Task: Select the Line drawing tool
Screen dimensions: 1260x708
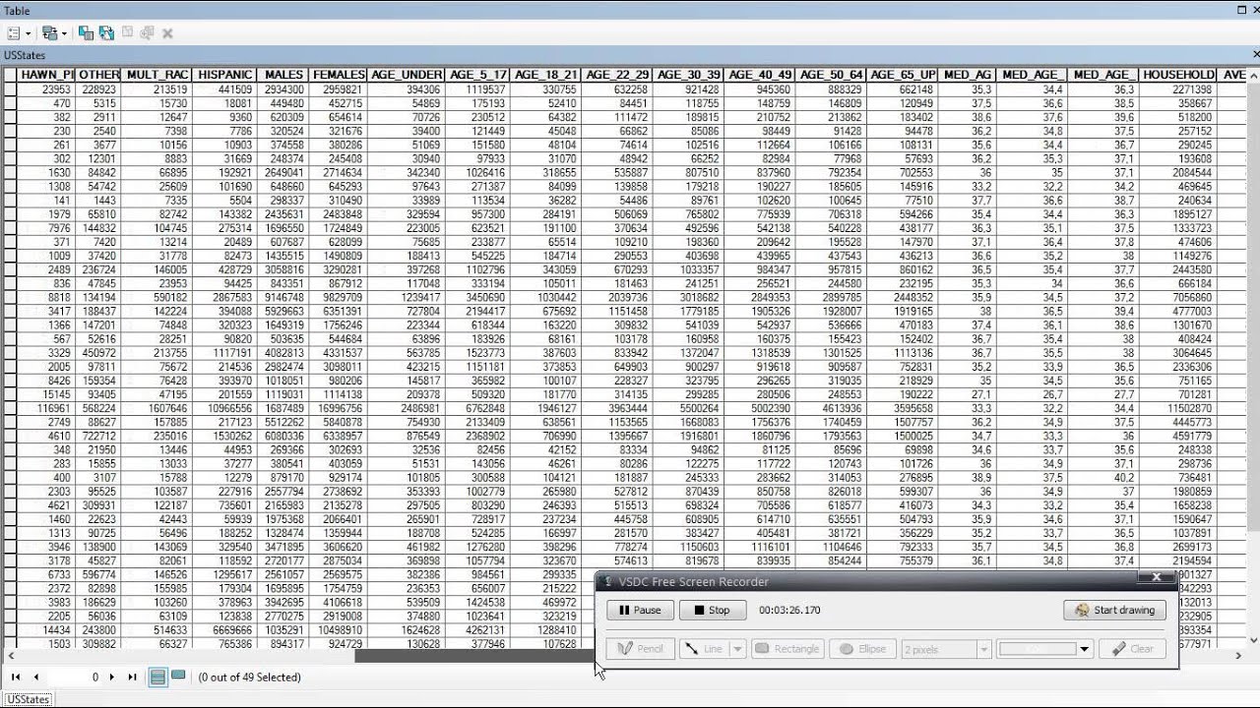Action: click(704, 649)
